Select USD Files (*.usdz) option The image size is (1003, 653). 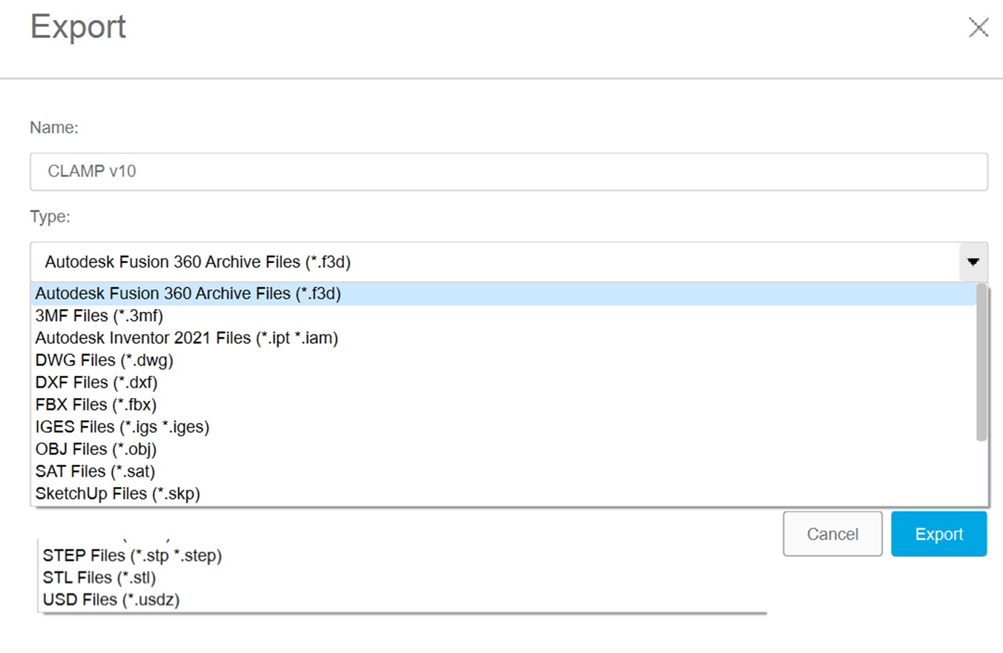tap(111, 600)
